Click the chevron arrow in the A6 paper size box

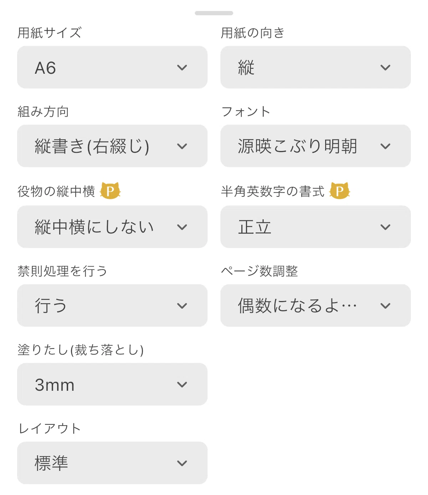coord(182,67)
